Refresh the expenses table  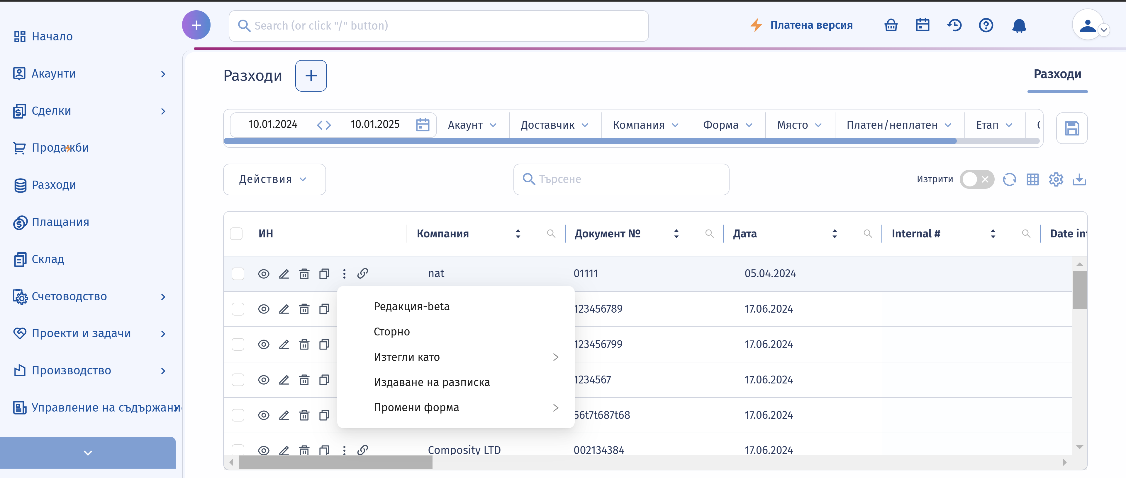pyautogui.click(x=1009, y=179)
